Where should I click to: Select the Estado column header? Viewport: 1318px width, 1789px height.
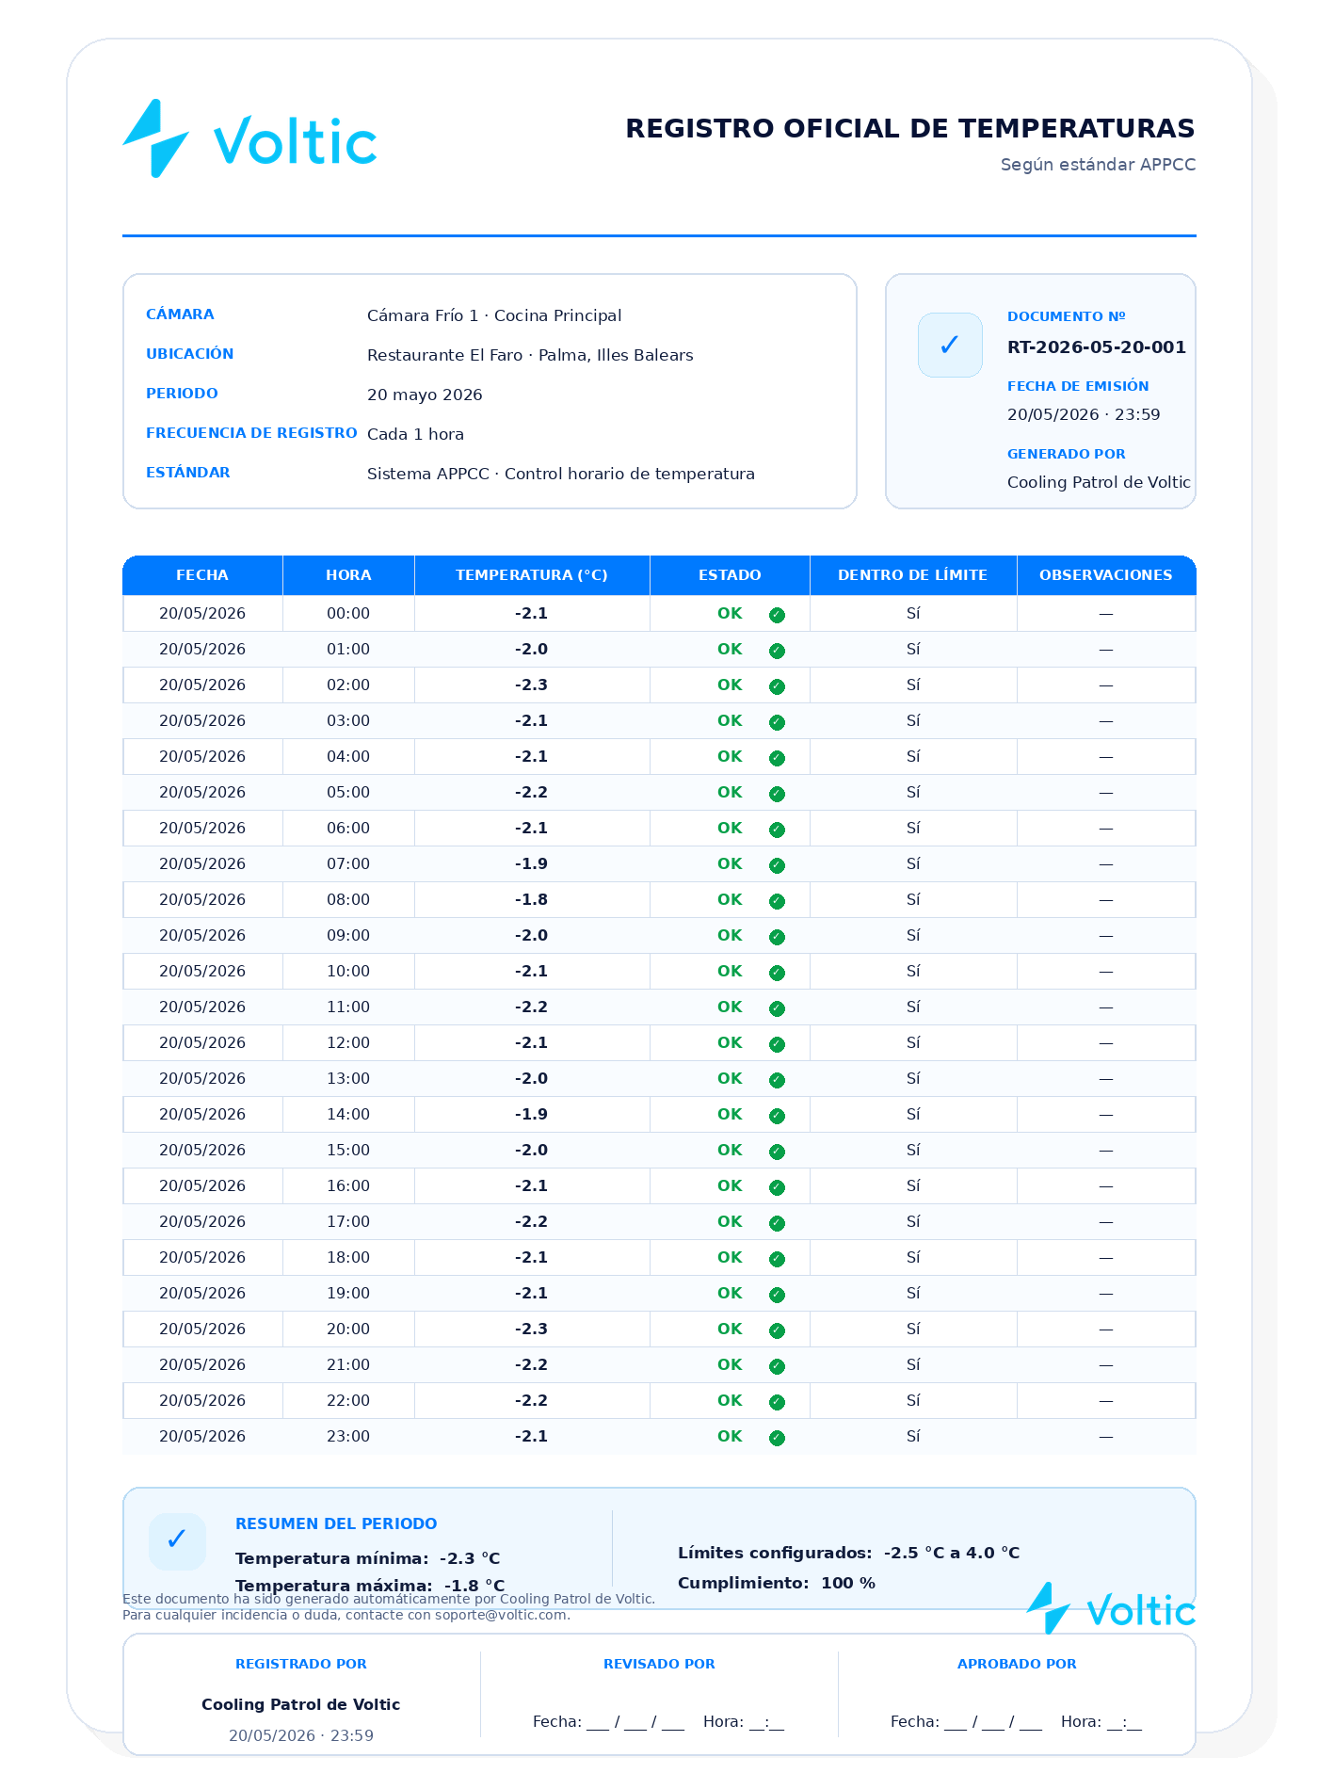[730, 575]
